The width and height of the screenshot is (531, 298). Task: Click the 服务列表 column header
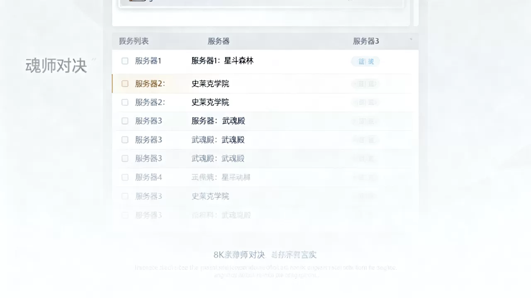pos(134,41)
